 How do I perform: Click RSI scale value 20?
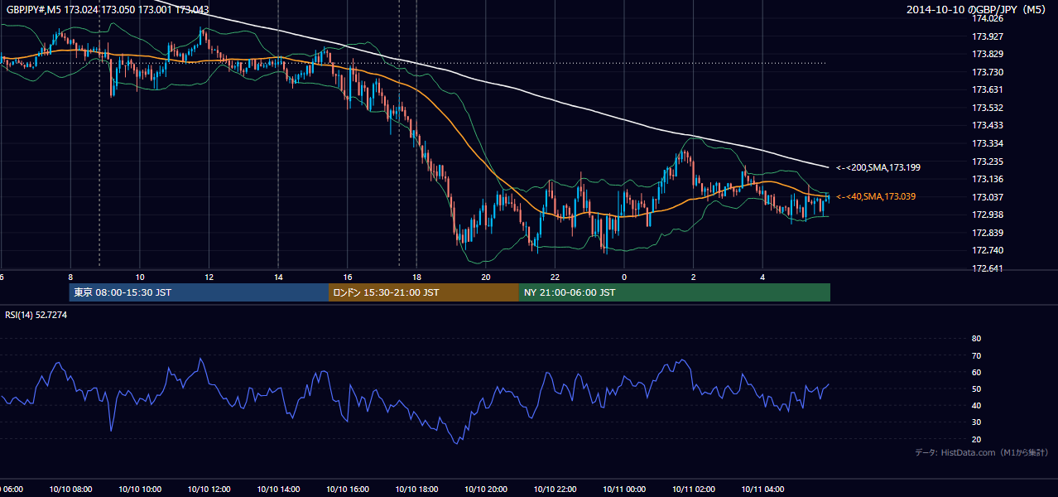976,439
